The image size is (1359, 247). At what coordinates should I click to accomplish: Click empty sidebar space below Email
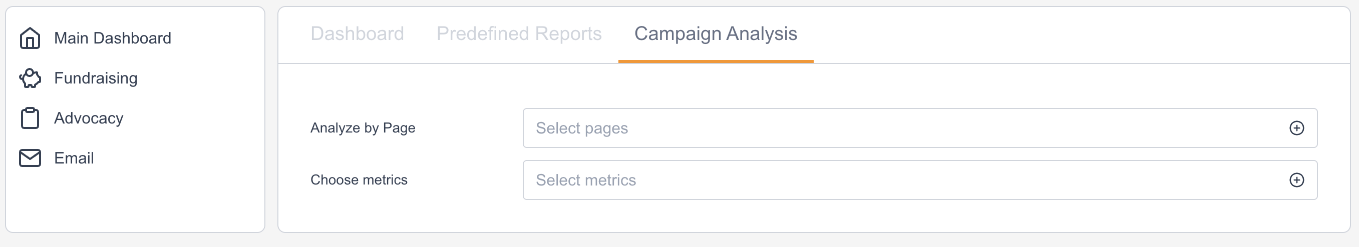(135, 203)
